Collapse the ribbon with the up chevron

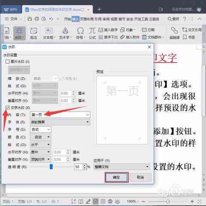(x=200, y=19)
